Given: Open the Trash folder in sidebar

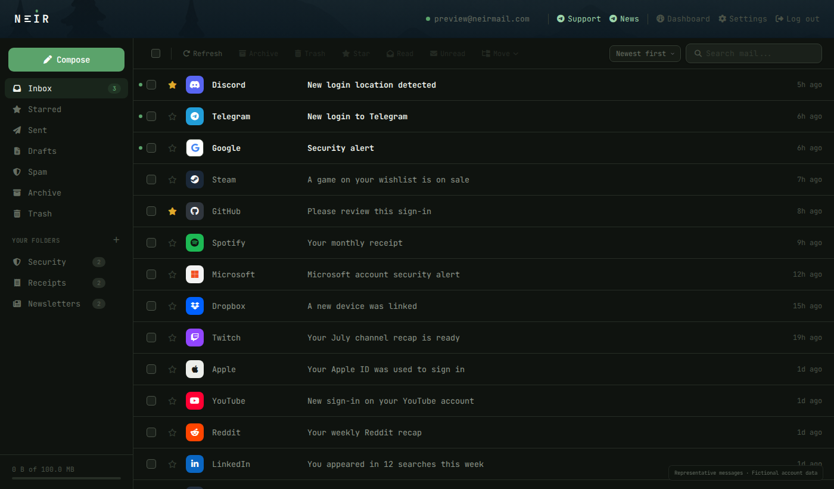Looking at the screenshot, I should 66,213.
